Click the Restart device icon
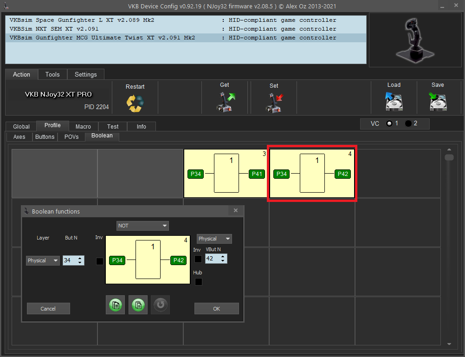465x357 pixels. click(x=135, y=103)
